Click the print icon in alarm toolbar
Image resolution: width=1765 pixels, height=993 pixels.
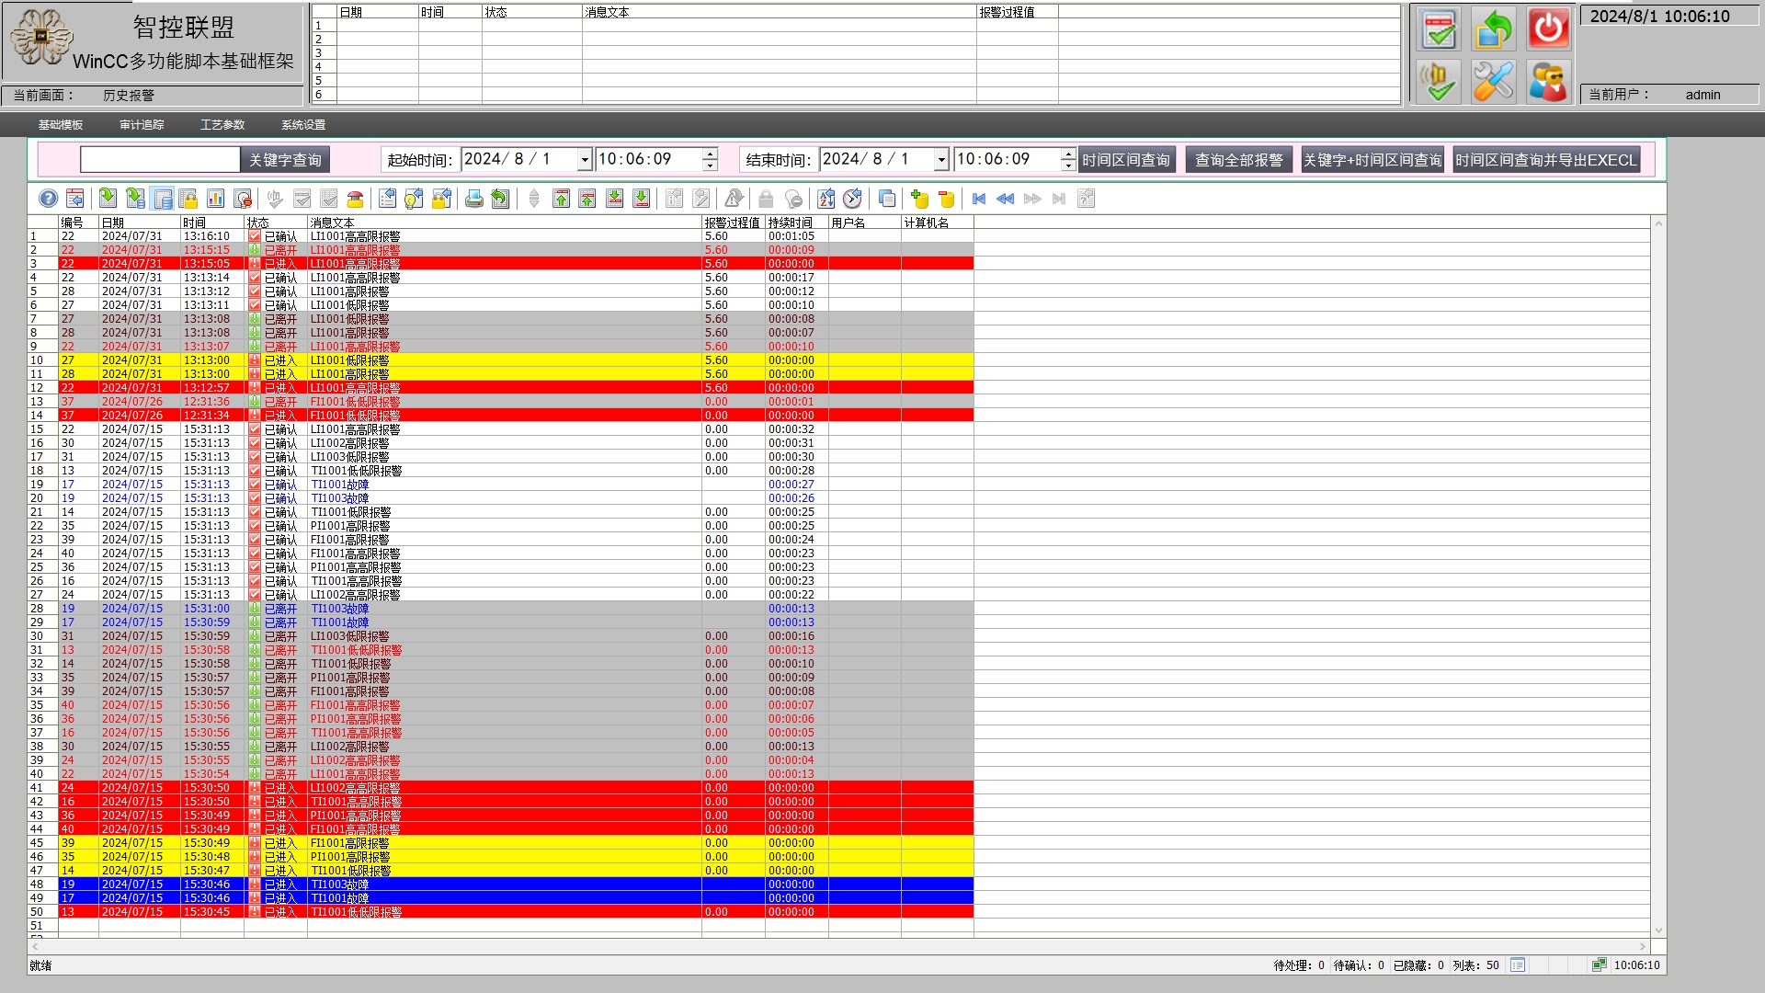click(x=473, y=199)
